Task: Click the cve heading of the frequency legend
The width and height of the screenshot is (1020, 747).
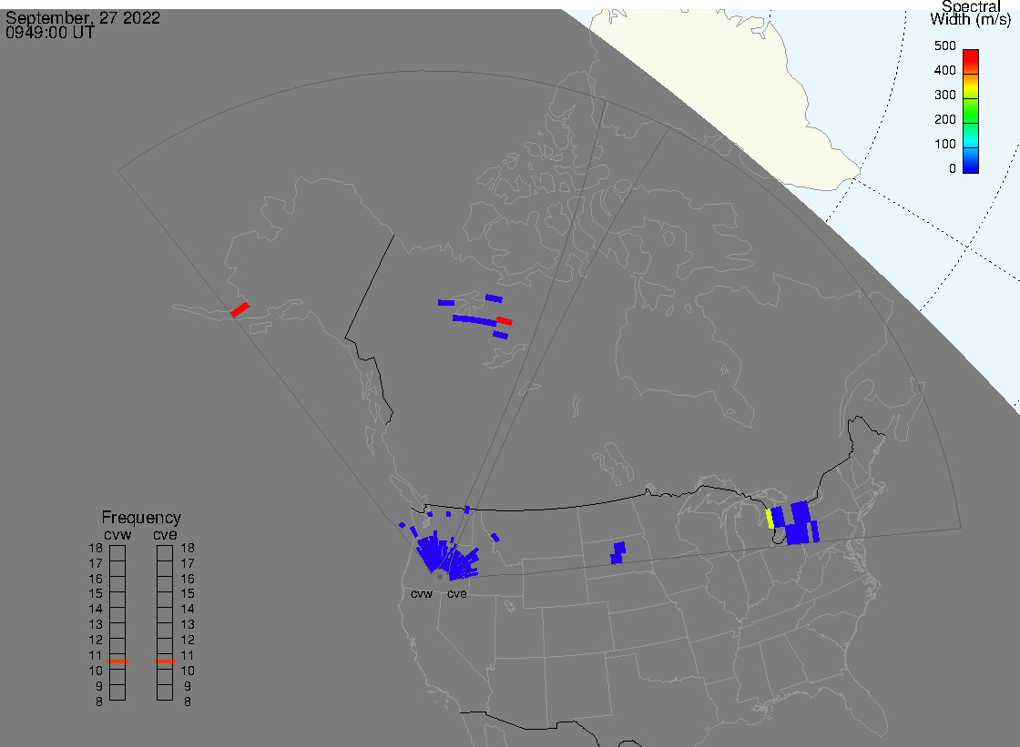Action: tap(165, 535)
